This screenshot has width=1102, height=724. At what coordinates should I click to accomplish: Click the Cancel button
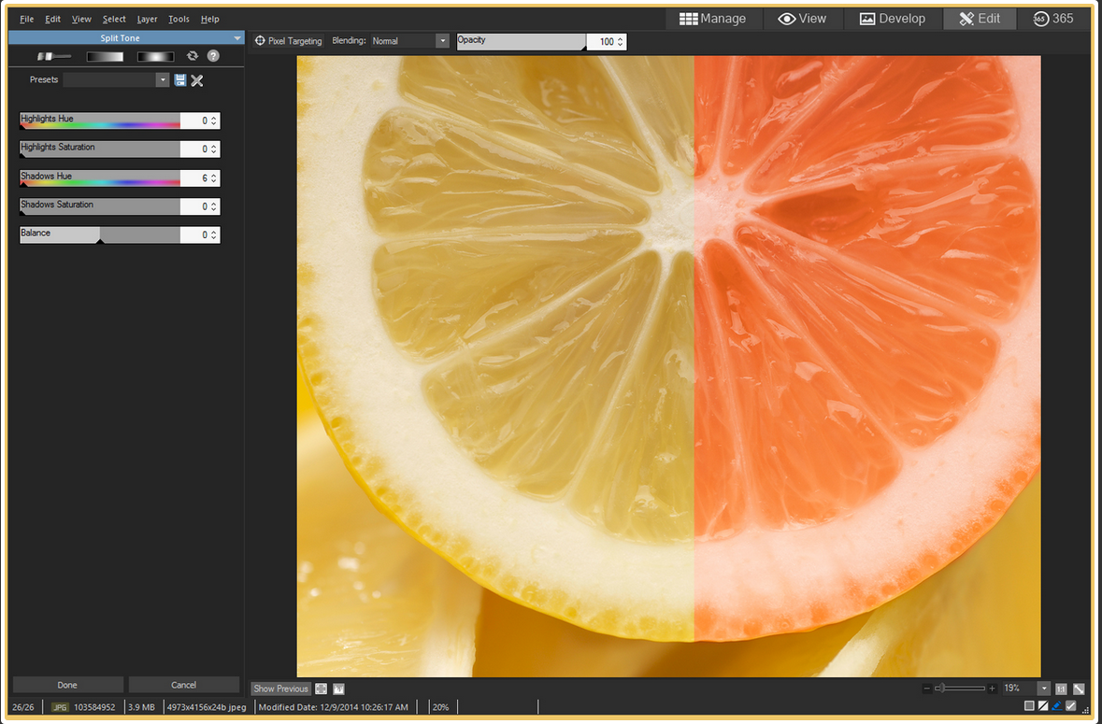183,685
